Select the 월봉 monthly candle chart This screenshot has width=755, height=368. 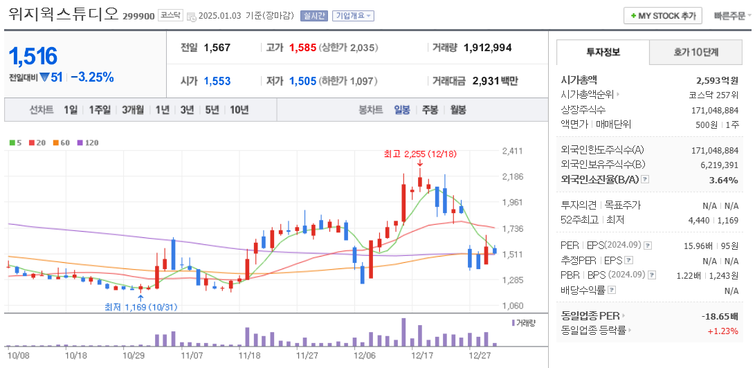458,110
